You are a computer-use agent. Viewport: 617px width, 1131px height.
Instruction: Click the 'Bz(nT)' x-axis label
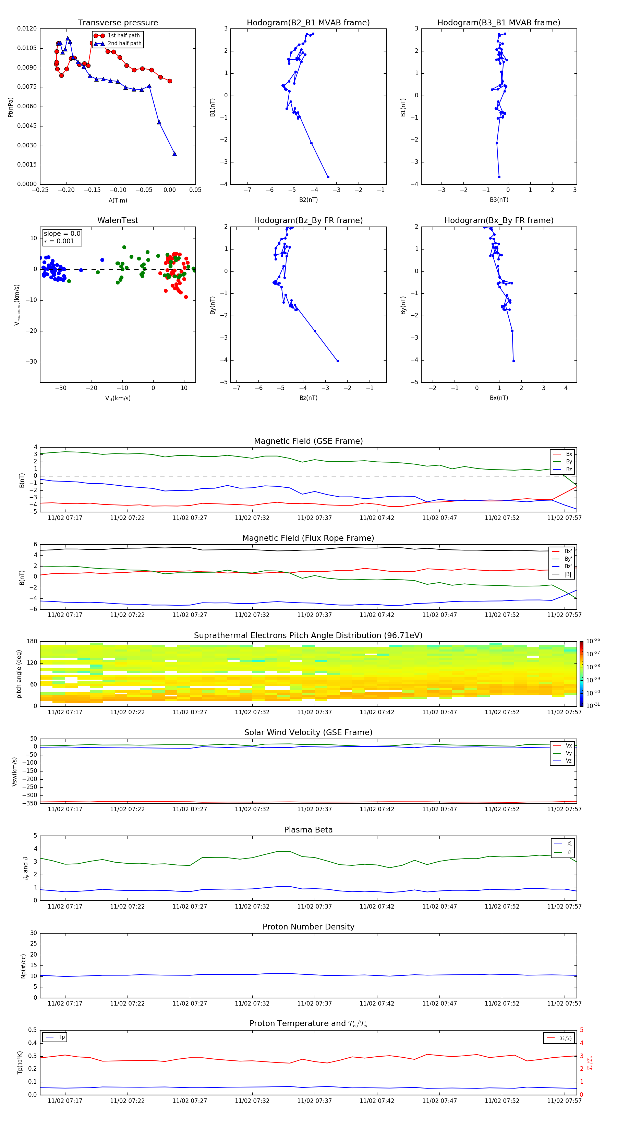[x=308, y=398]
